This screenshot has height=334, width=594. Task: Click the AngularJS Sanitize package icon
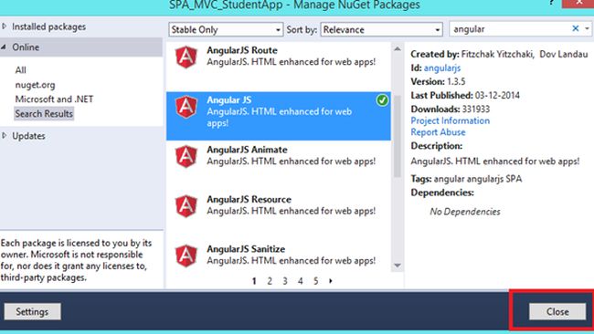186,256
